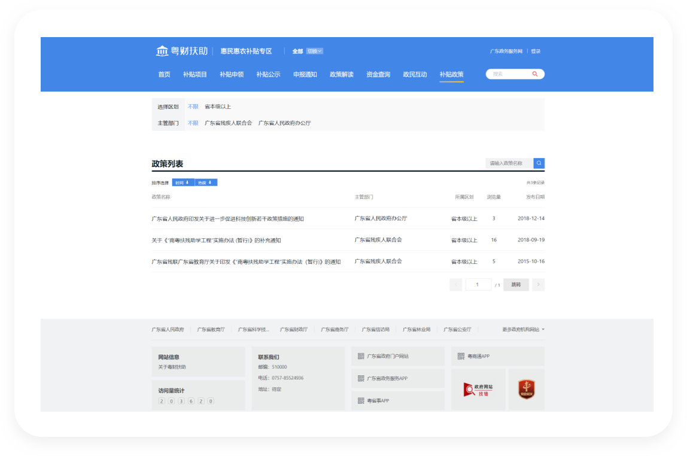This screenshot has width=687, height=456.
Task: Click the red shield 党政机关 emblem
Action: 526,390
